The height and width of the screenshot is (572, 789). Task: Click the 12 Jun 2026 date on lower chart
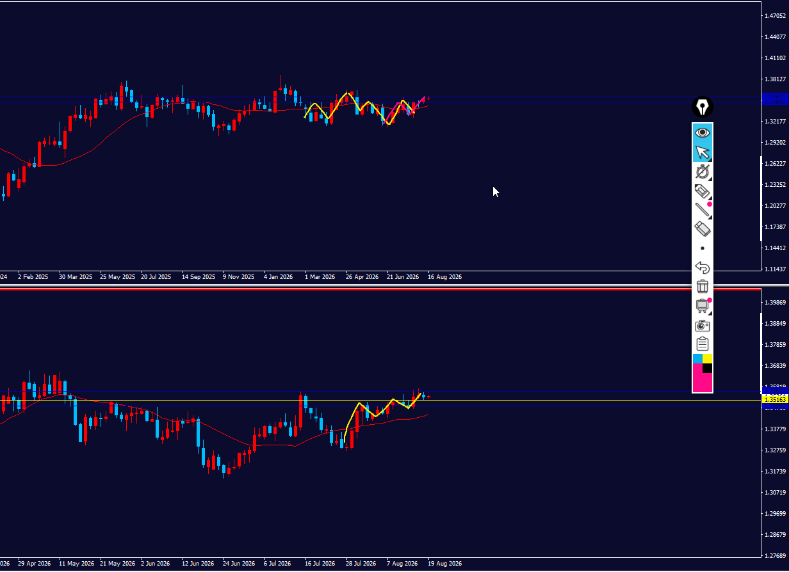198,564
